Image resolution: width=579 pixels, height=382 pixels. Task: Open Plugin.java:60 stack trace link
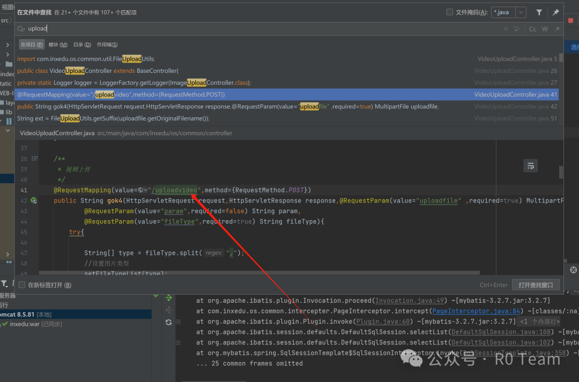tap(383, 322)
